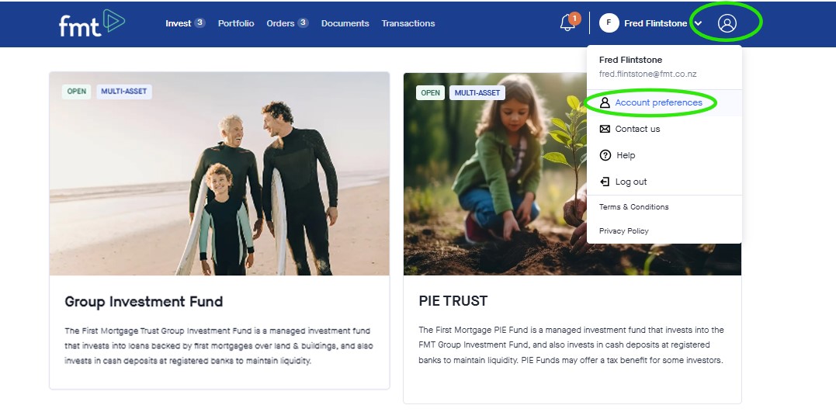Viewport: 836px width, 412px height.
Task: Go to the Portfolio tab
Action: pyautogui.click(x=236, y=23)
